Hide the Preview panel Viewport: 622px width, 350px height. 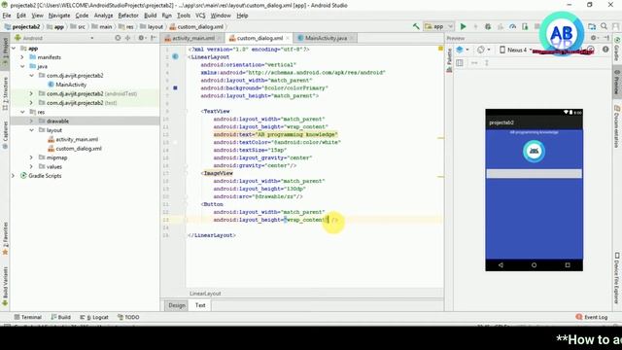coord(606,38)
